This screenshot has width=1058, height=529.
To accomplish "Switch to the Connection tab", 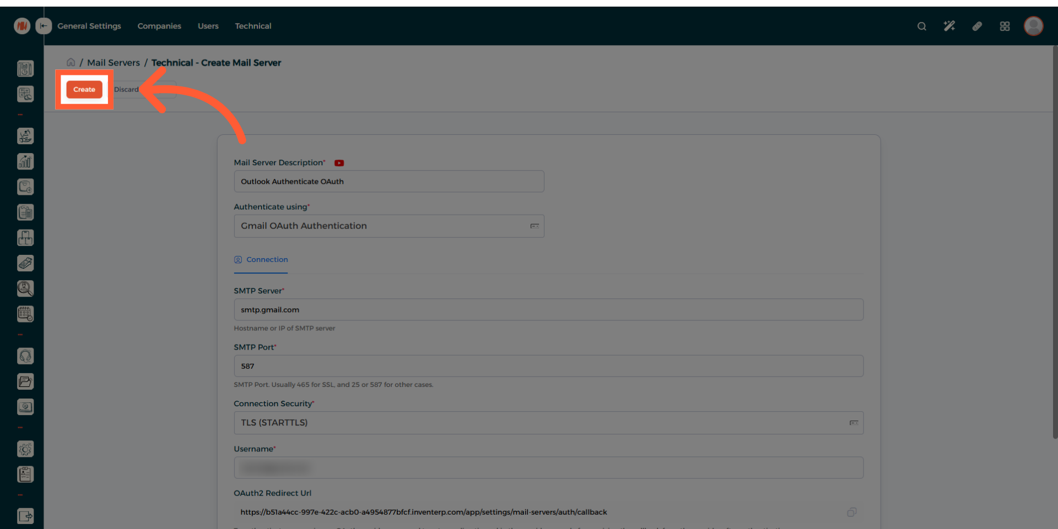I will point(261,260).
